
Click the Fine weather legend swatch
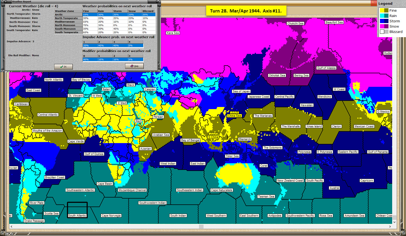click(384, 10)
